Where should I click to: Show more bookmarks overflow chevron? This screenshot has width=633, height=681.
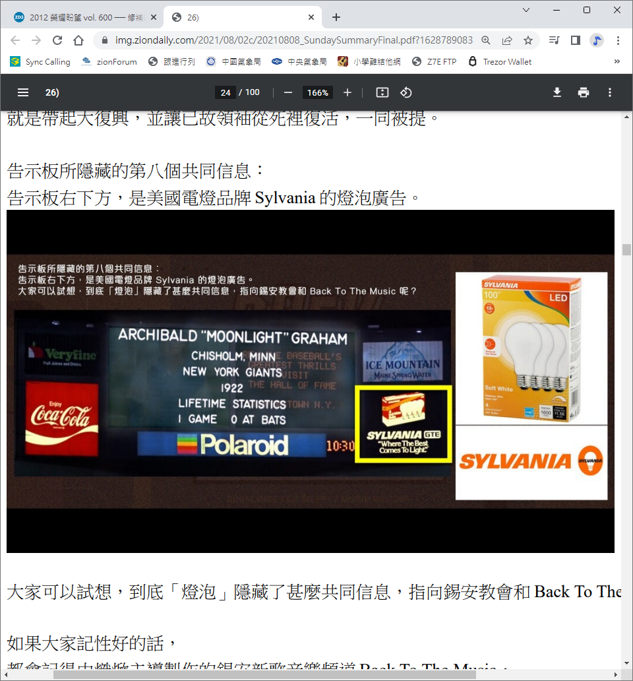tap(617, 61)
